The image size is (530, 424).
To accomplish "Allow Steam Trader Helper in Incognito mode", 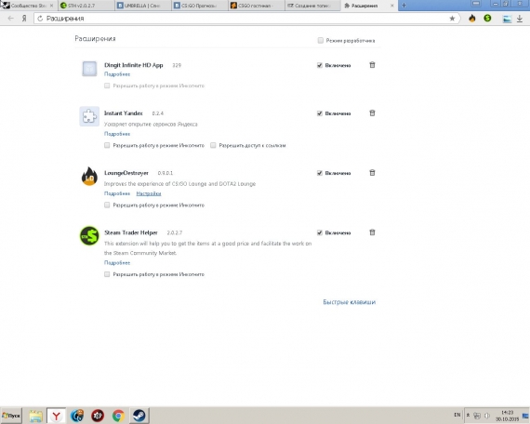I will coord(107,274).
